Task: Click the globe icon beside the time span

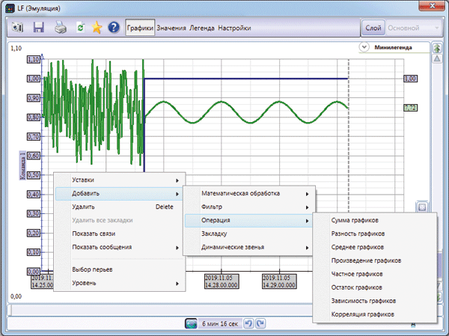Action: pos(191,324)
